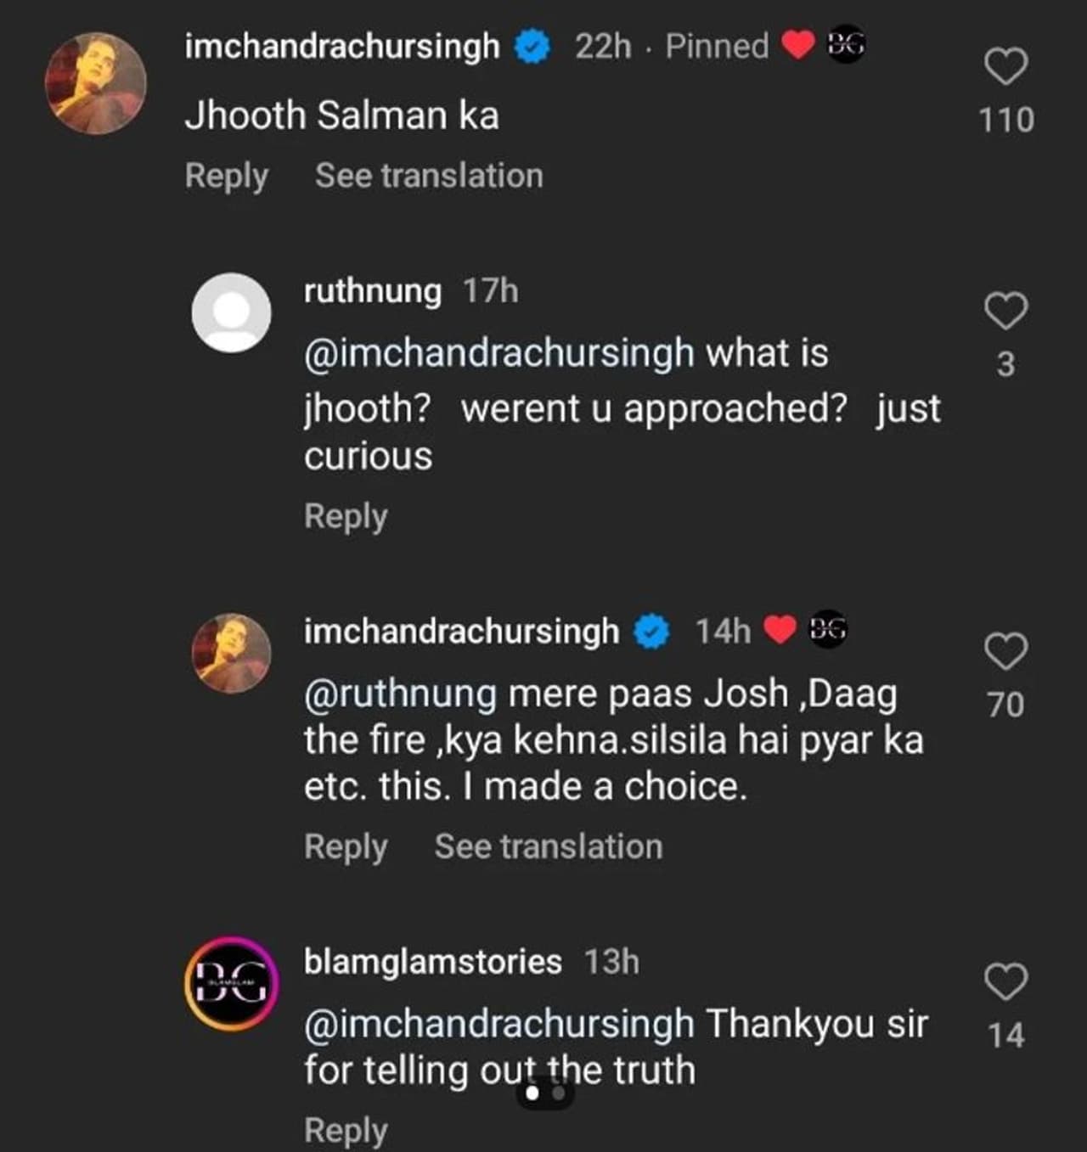This screenshot has height=1152, width=1087.
Task: Open @ruthnung mention in 14h reply
Action: point(400,694)
